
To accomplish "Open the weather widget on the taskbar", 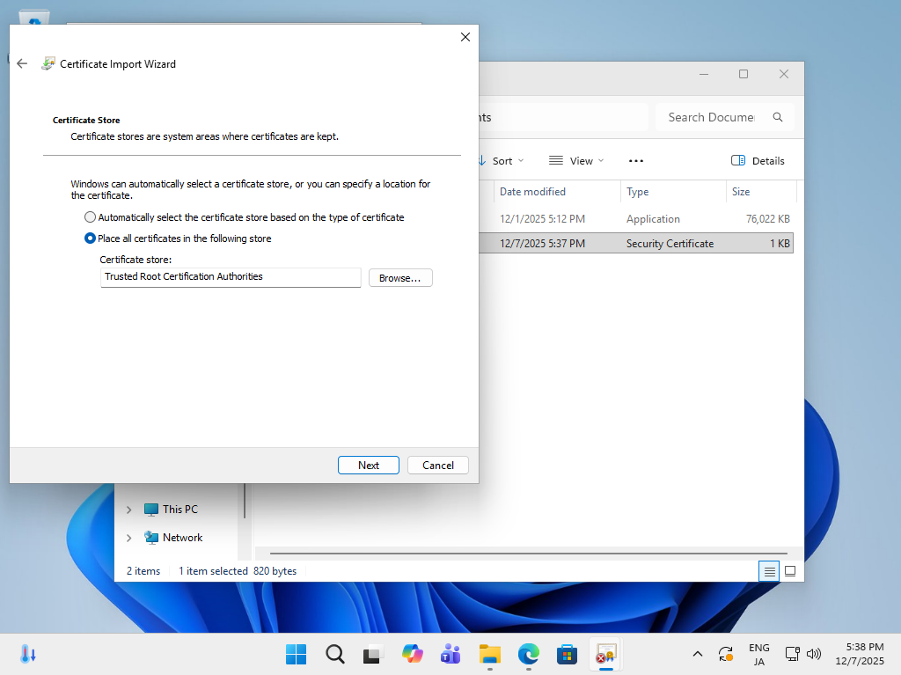I will pos(28,654).
